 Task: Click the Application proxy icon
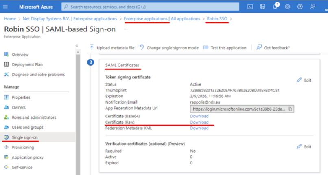7,157
